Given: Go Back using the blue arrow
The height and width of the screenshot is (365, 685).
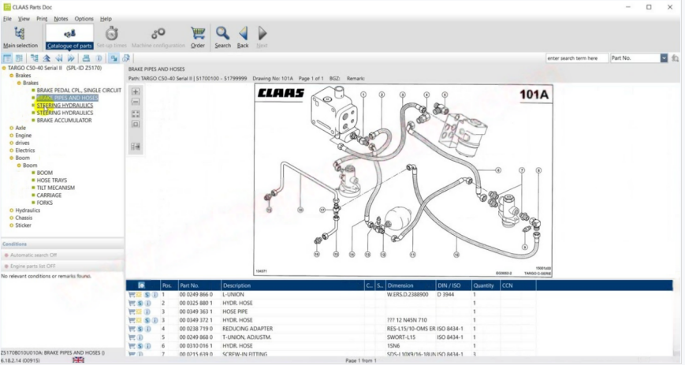Looking at the screenshot, I should pos(243,36).
